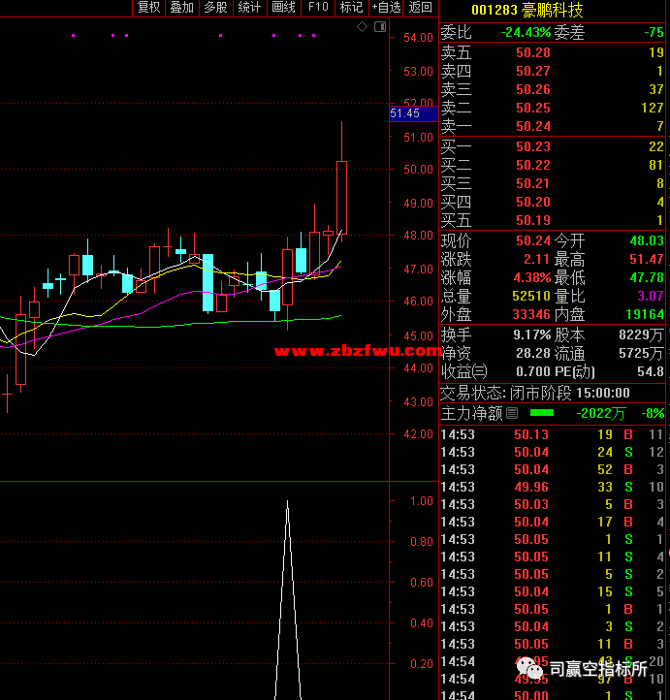Click the 54.00 price axis label
The image size is (670, 700).
[418, 38]
